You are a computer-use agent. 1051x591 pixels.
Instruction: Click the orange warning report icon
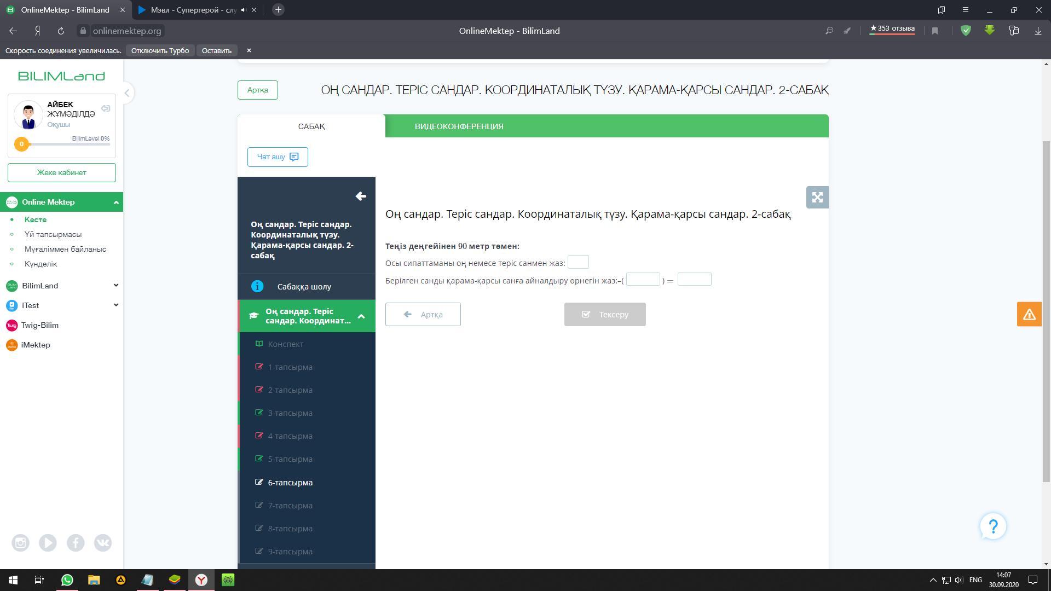[1029, 314]
